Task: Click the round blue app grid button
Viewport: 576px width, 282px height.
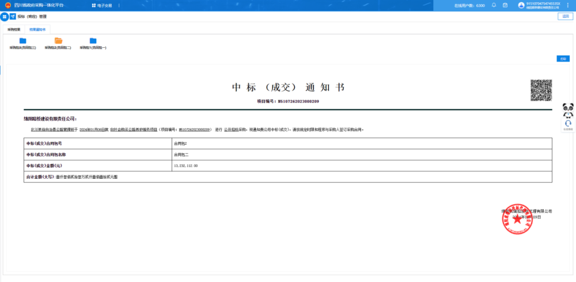Action: (5, 17)
